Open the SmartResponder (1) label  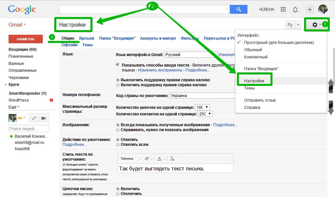[x=27, y=93]
